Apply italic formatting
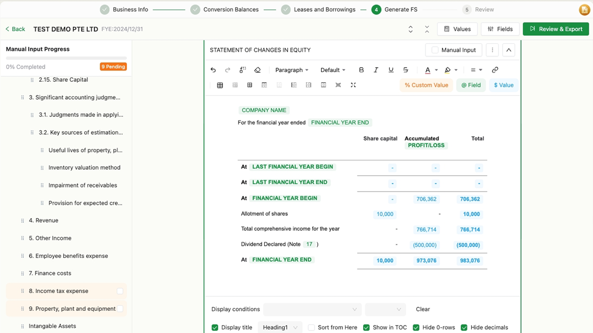The image size is (593, 333). click(376, 70)
